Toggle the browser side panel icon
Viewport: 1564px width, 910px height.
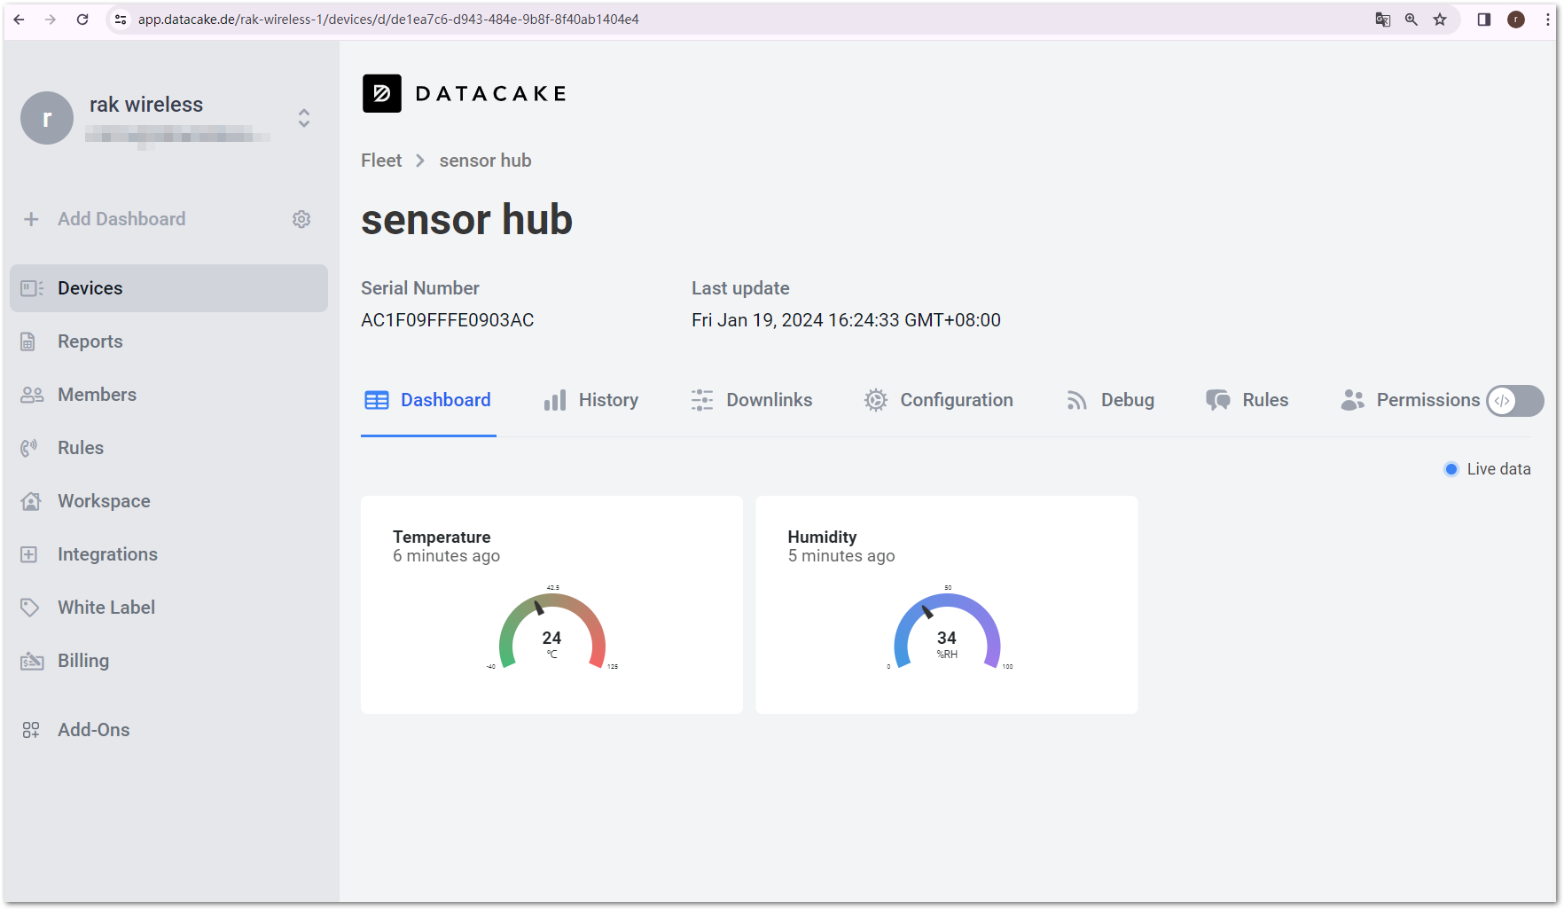tap(1483, 20)
